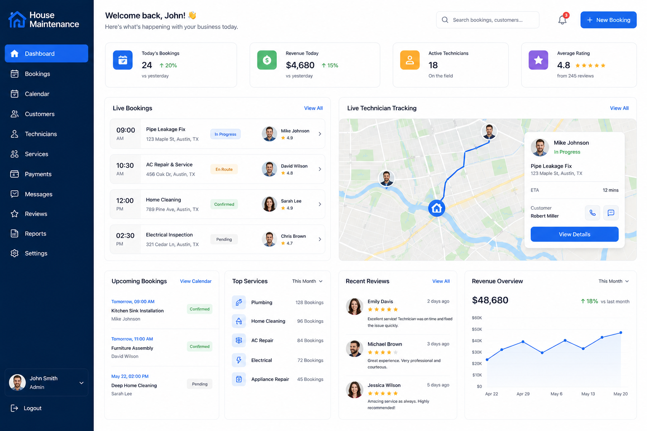Open Reports page in sidebar
Screen dimensions: 647x431
coord(46,234)
